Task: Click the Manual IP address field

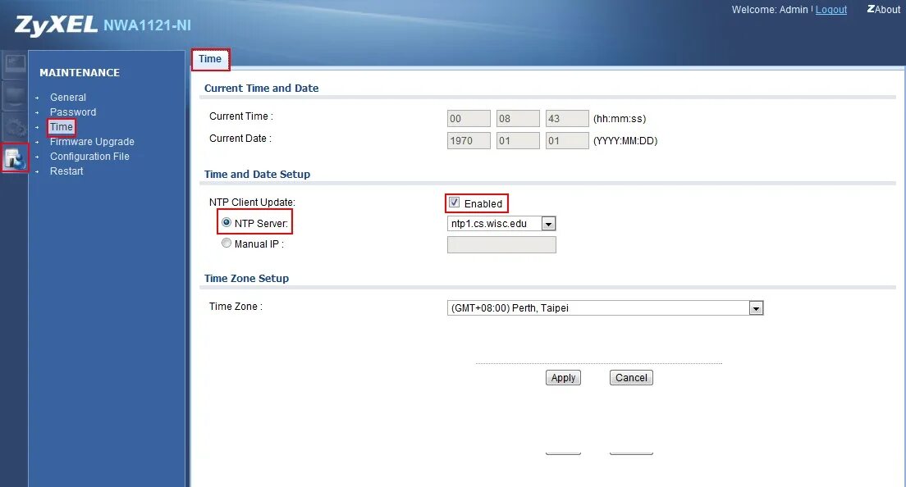Action: pos(501,244)
